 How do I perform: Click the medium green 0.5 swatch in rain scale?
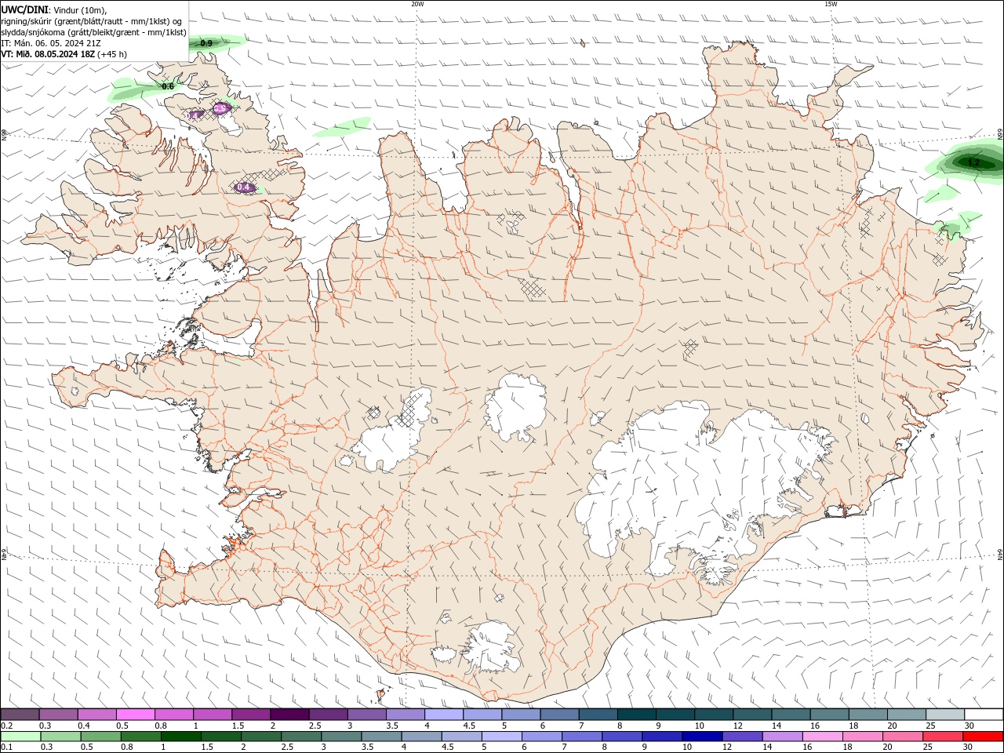point(100,737)
